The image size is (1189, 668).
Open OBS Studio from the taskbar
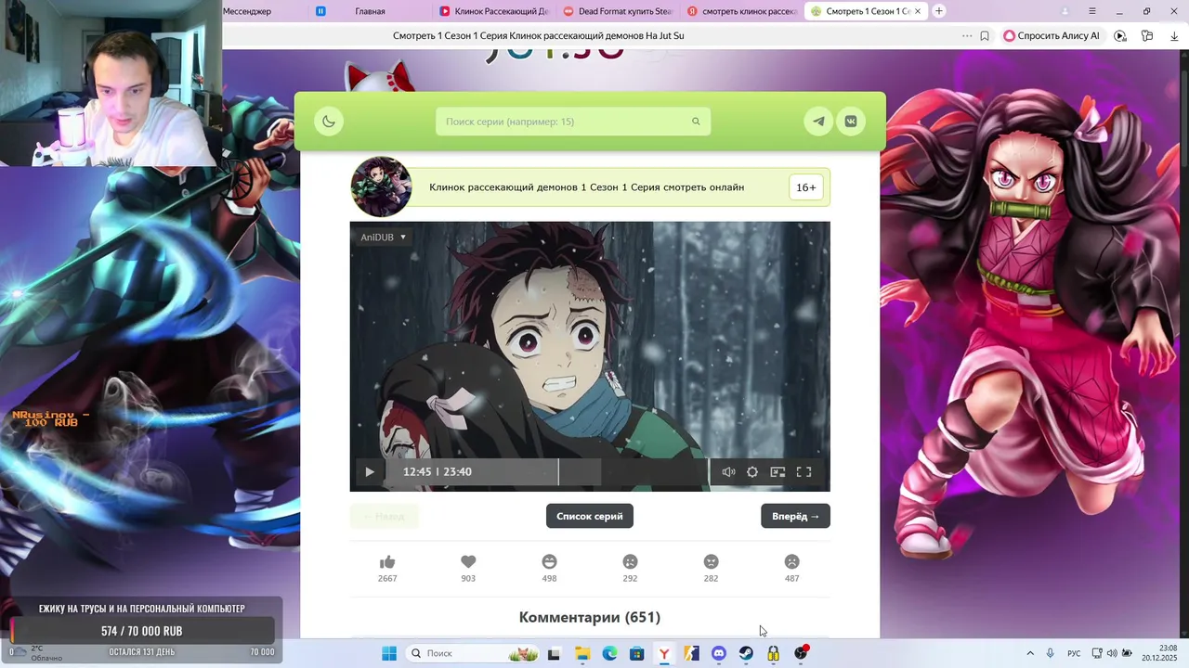[801, 654]
